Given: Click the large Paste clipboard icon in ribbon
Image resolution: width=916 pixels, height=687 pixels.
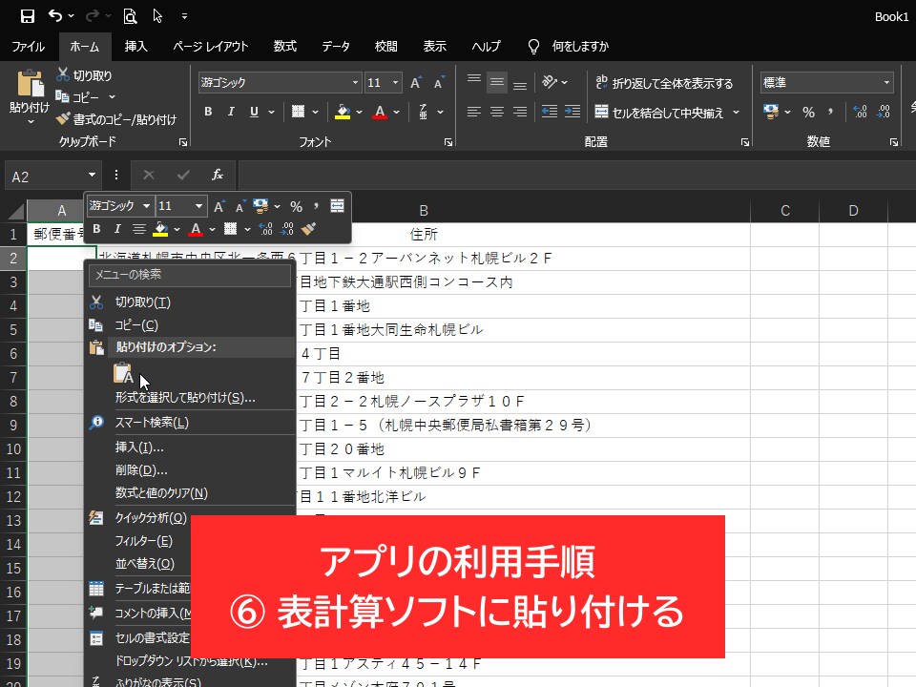Looking at the screenshot, I should coord(30,83).
